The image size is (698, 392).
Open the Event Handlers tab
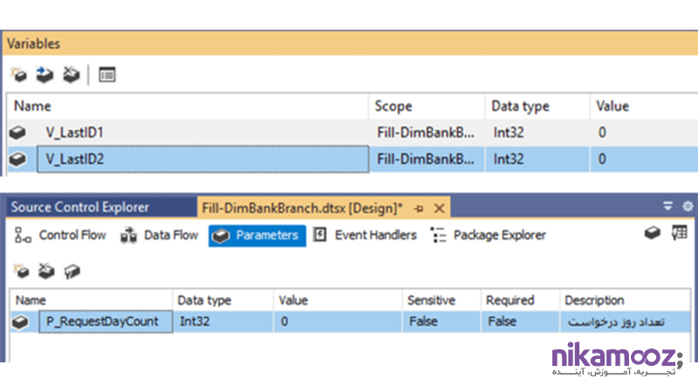(366, 235)
